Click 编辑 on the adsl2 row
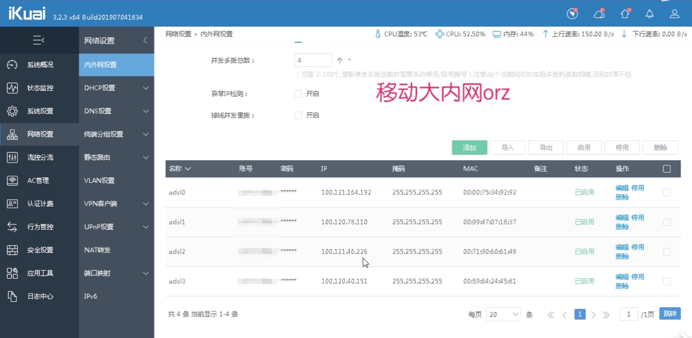 click(x=620, y=247)
